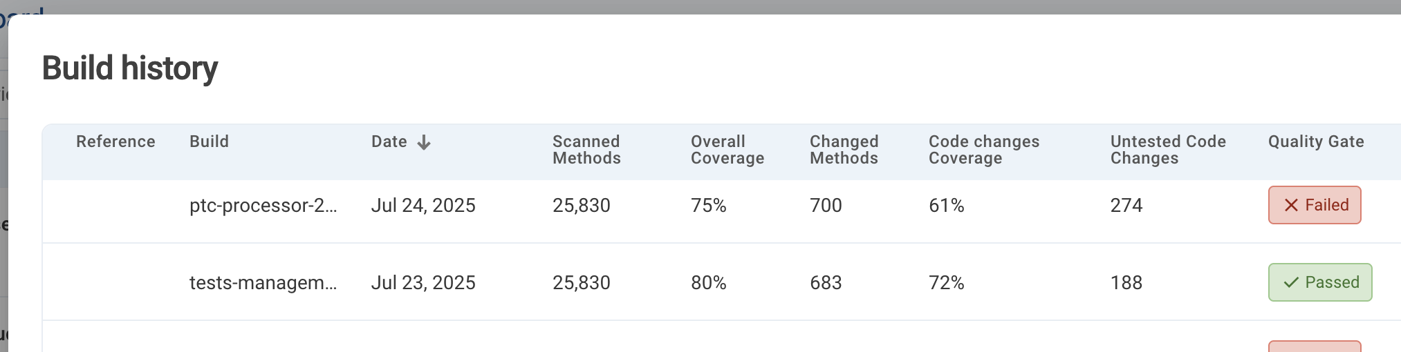This screenshot has height=352, width=1401.
Task: Click the green checkmark in Passed badge
Action: pyautogui.click(x=1290, y=282)
